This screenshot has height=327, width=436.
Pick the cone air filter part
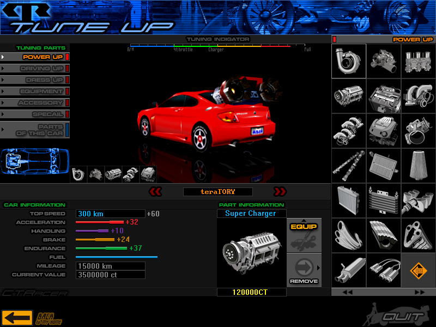(418, 166)
